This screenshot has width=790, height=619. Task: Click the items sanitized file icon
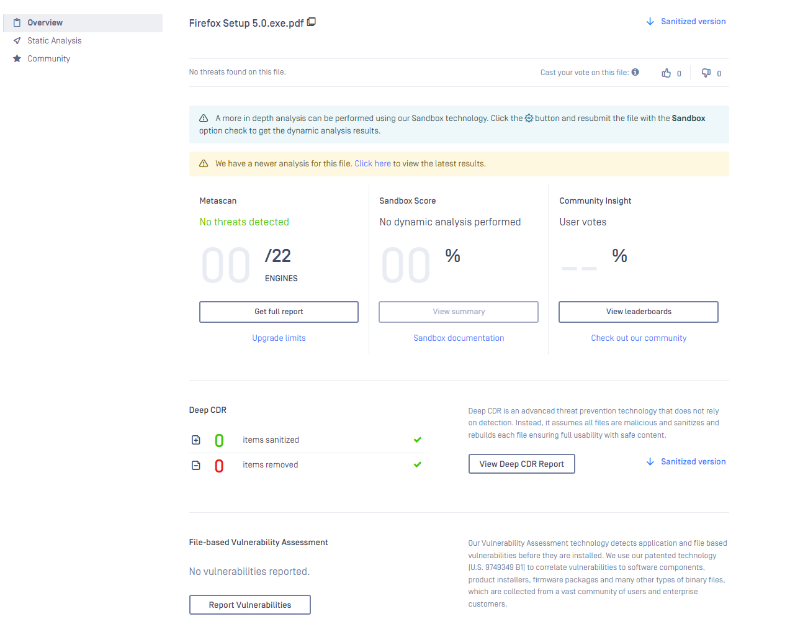[196, 440]
